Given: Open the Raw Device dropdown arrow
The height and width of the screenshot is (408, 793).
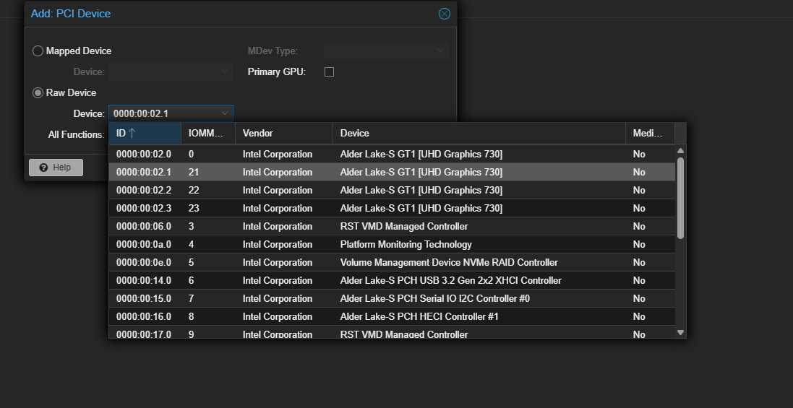Looking at the screenshot, I should 225,113.
